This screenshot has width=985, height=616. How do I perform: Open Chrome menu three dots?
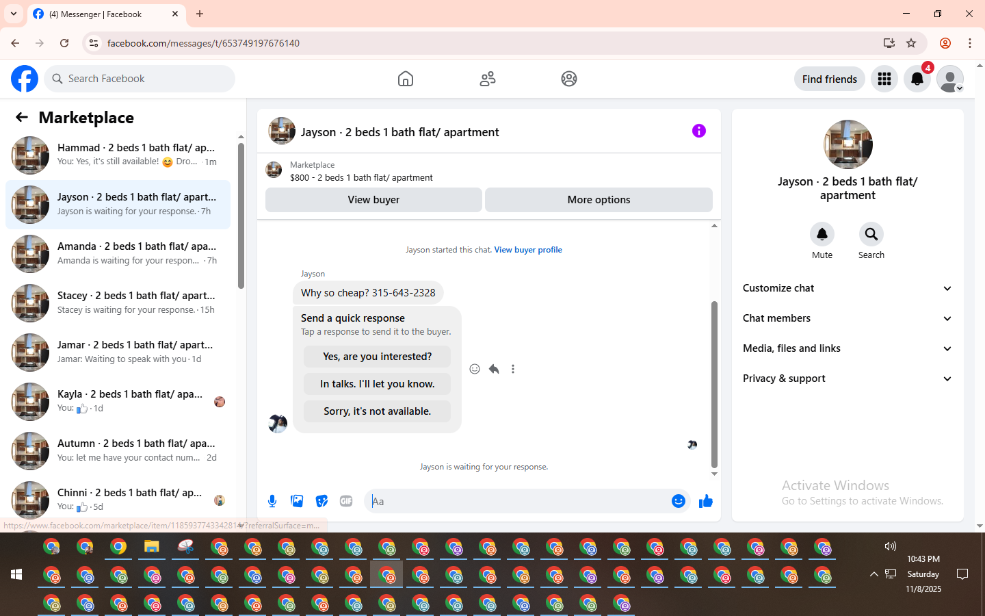coord(970,43)
